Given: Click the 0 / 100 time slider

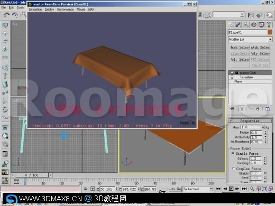Looking at the screenshot, I should tap(32, 175).
